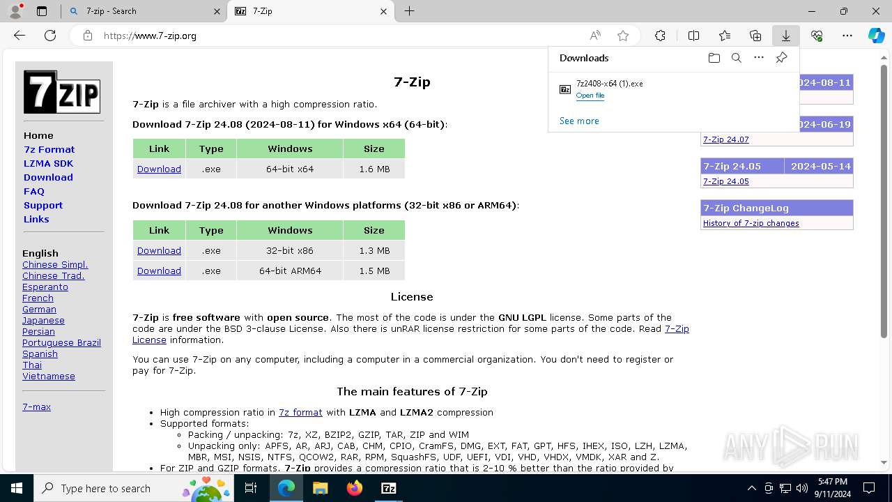Open Copilot sidebar icon
Viewport: 892px width, 502px height.
pos(877,36)
